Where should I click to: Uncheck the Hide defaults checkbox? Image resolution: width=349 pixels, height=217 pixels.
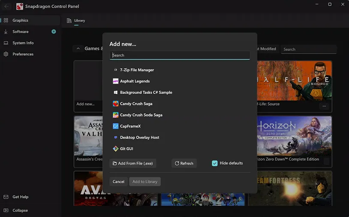pyautogui.click(x=215, y=163)
